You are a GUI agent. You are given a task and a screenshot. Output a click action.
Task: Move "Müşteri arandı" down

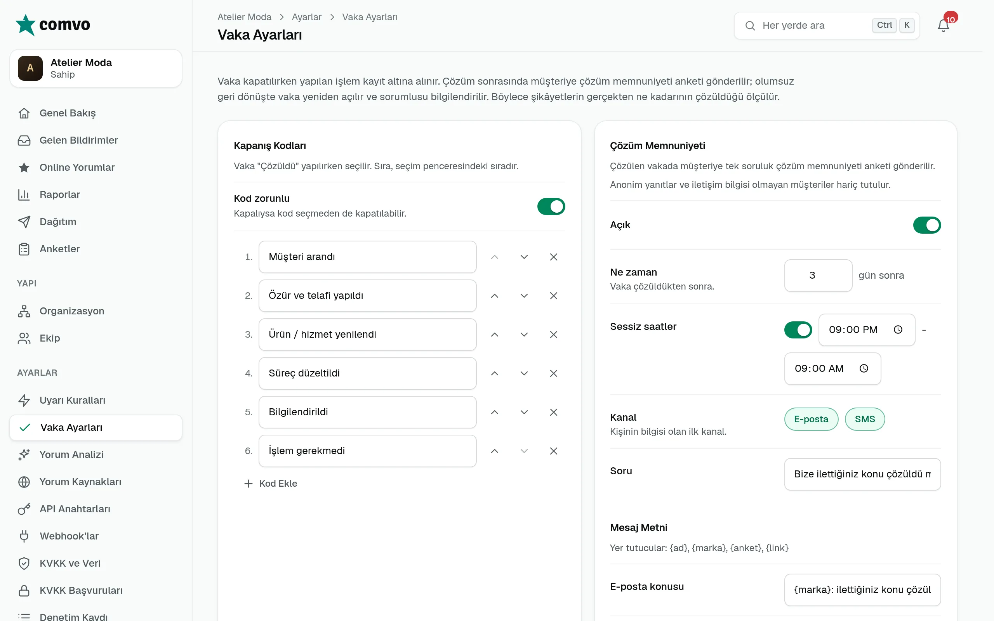pos(524,257)
